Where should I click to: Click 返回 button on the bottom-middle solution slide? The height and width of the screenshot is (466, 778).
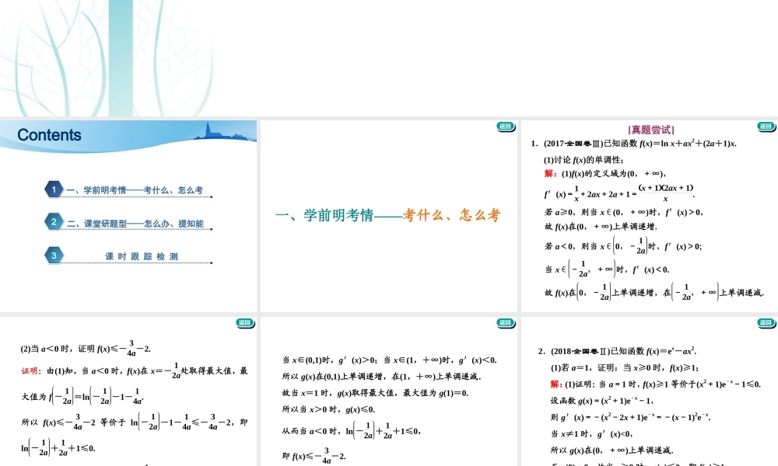tap(505, 323)
